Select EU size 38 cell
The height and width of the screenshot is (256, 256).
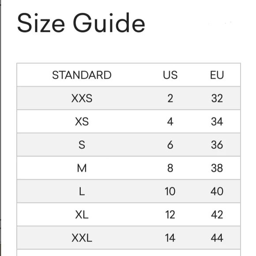(x=217, y=168)
